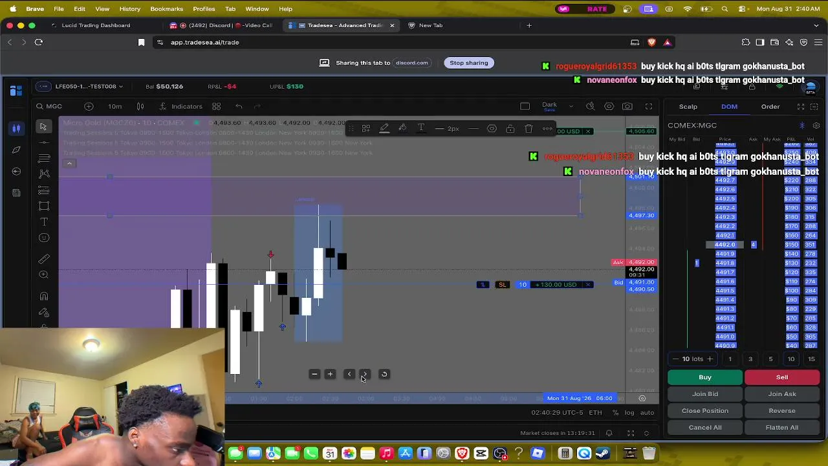
Task: Open alerts bell in status bar
Action: [609, 433]
